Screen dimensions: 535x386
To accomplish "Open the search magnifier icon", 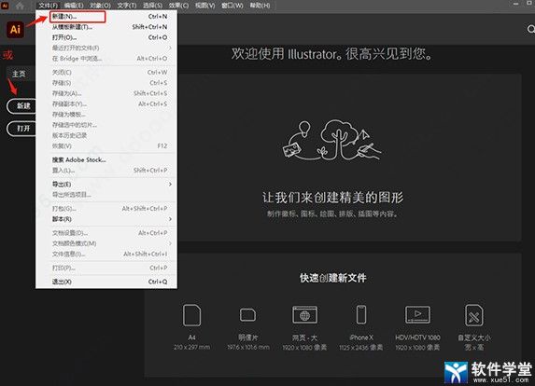I will 530,29.
